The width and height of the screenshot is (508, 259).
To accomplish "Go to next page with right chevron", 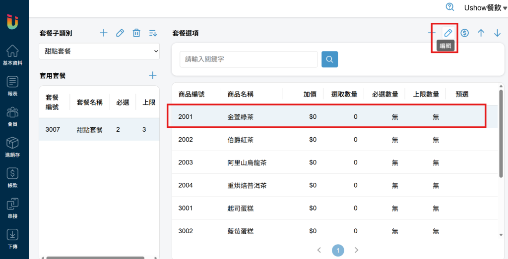I will [356, 250].
